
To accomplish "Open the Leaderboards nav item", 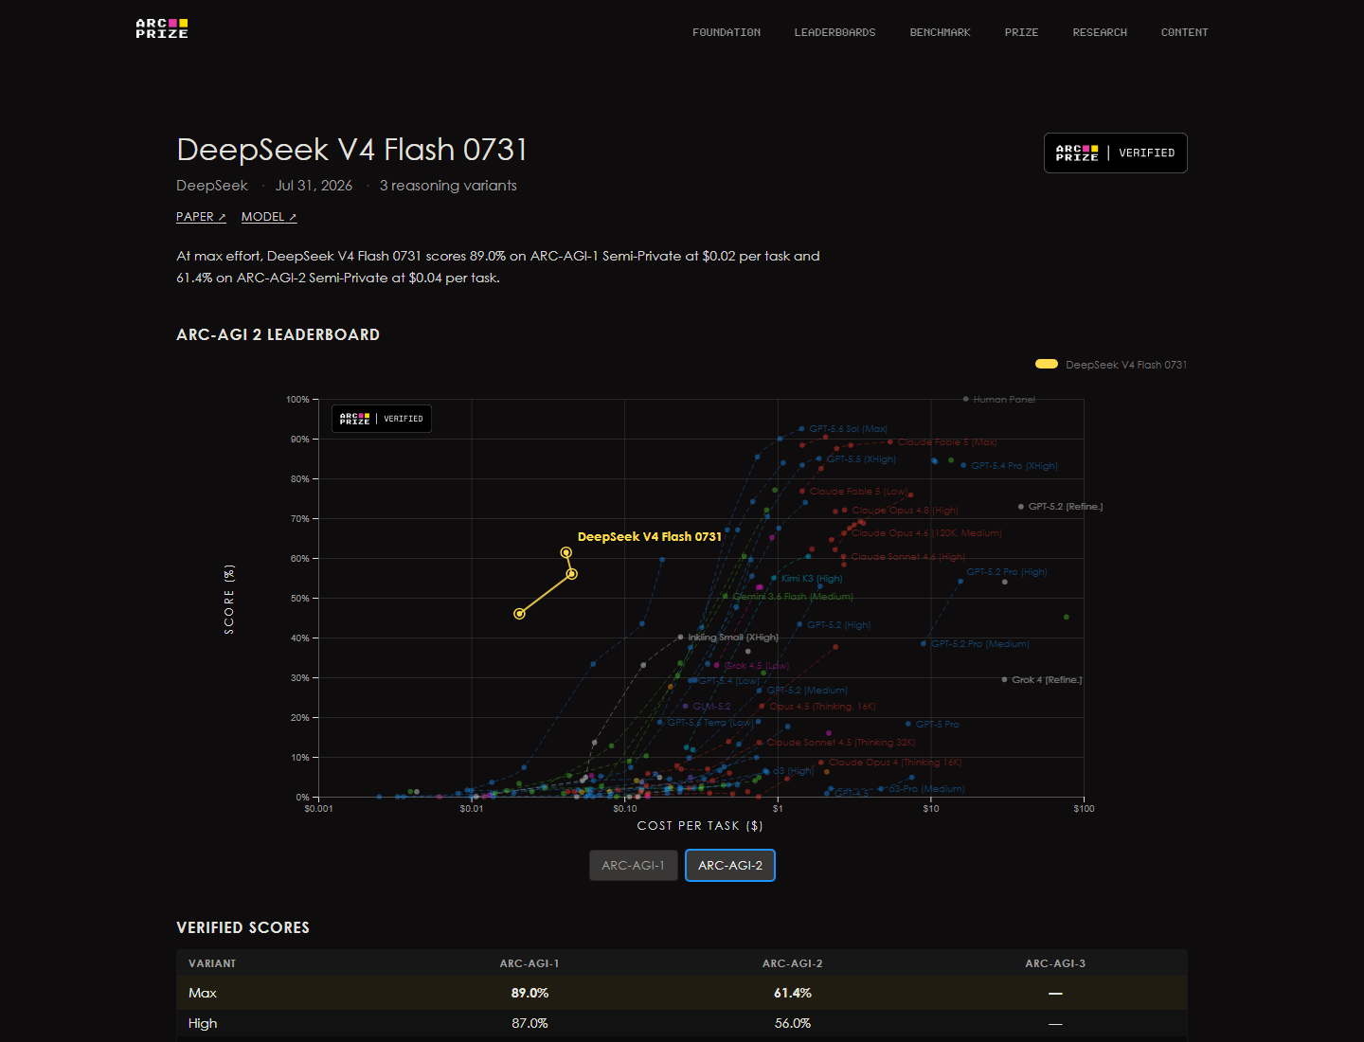I will [835, 32].
